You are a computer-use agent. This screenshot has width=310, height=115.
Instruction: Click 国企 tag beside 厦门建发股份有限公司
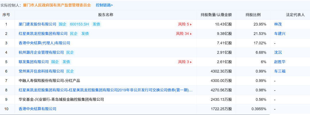click(x=63, y=24)
